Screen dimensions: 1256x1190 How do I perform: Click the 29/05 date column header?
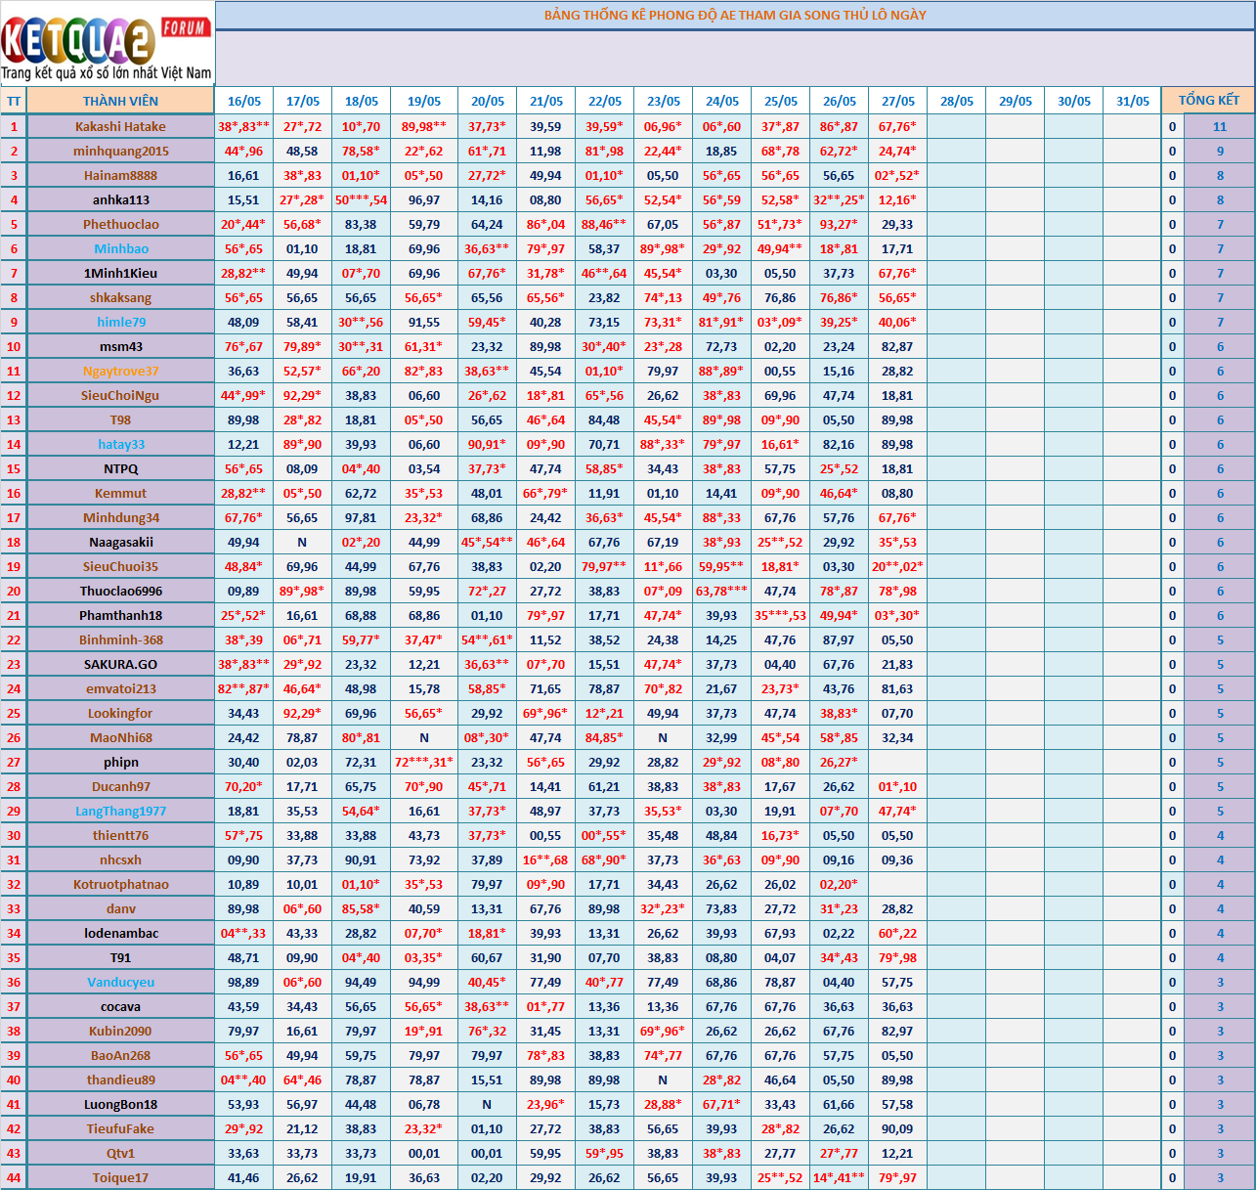pos(1015,101)
